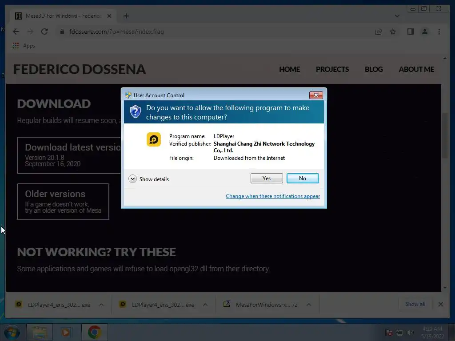Click MesaForWindows archive file icon
This screenshot has height=341, width=455.
(x=227, y=304)
